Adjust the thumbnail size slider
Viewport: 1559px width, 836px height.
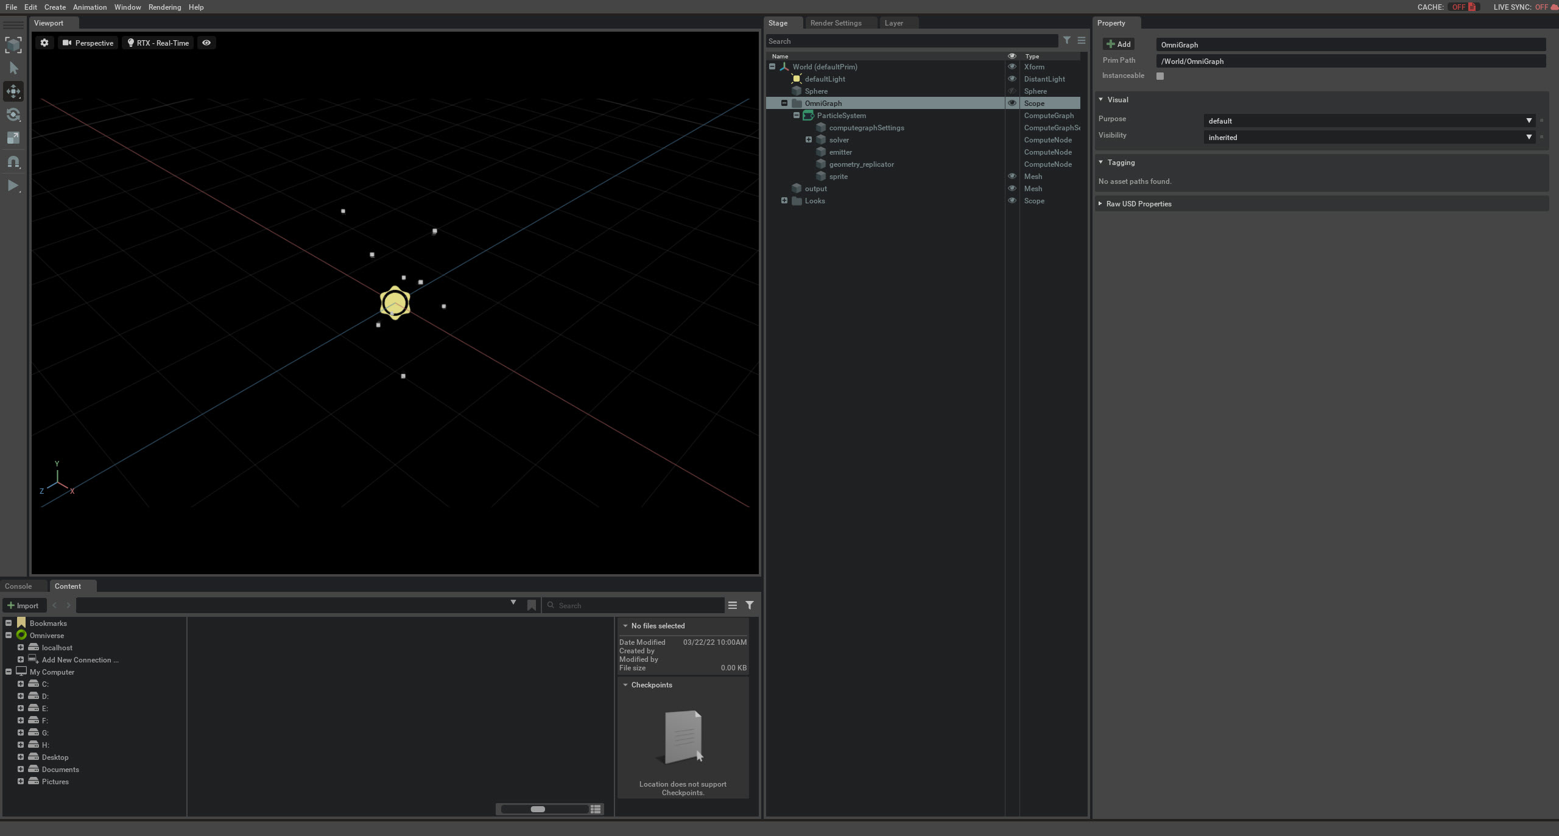538,809
